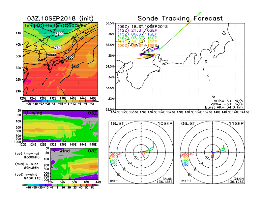The width and height of the screenshot is (261, 202).
Task: Click the "VUP= 6.0 m/s" value
Action: (x=228, y=101)
